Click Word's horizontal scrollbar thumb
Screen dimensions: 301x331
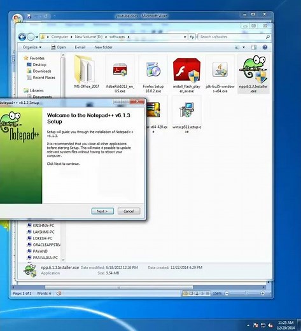click(x=119, y=288)
